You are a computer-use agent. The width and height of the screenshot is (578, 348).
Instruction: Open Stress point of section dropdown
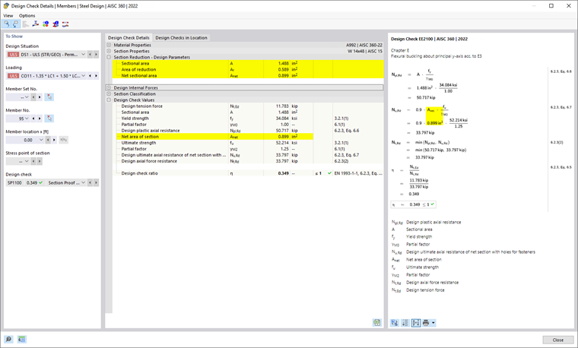(x=27, y=161)
